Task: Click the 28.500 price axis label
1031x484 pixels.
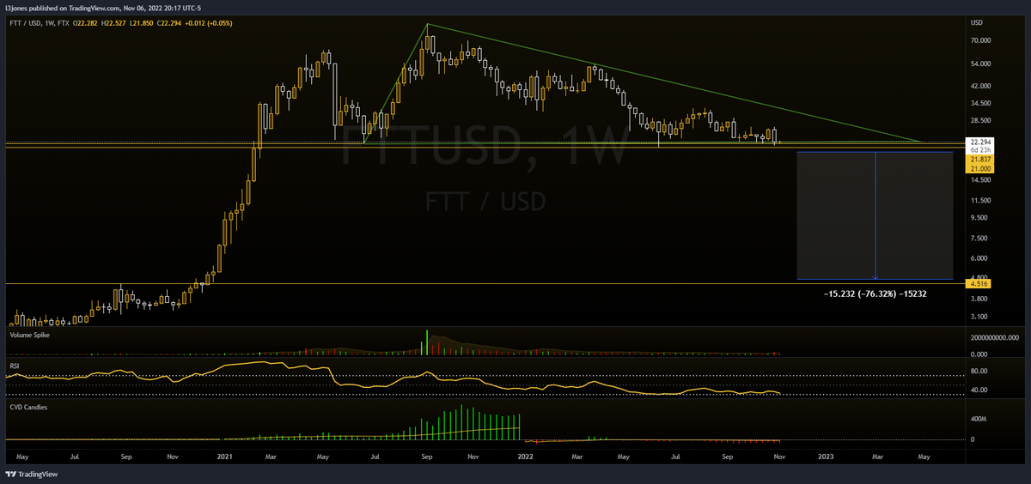Action: point(980,122)
